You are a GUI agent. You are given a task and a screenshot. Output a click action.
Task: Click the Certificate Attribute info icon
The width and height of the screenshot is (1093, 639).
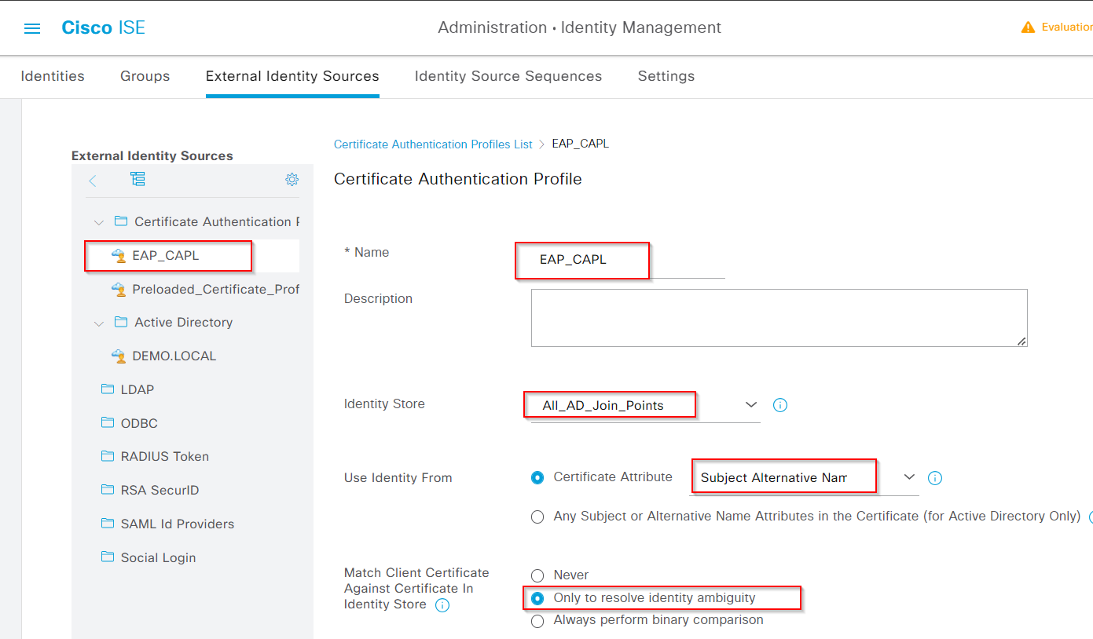pyautogui.click(x=935, y=478)
